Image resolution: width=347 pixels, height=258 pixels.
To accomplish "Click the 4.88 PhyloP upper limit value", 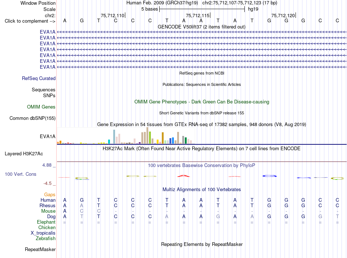I will click(47, 165).
